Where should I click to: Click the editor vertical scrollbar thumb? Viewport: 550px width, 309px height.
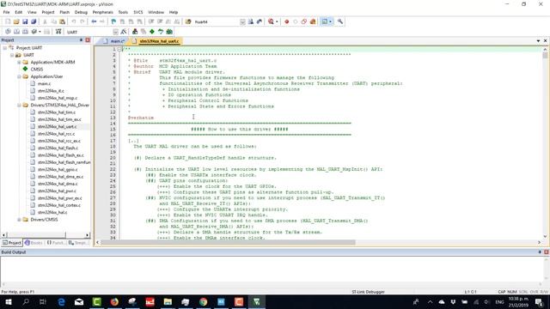[545, 55]
